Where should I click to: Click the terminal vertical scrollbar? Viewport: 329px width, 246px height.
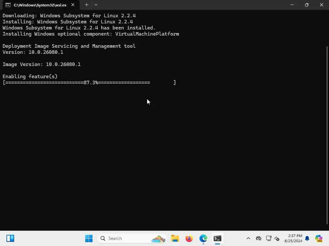[327, 135]
